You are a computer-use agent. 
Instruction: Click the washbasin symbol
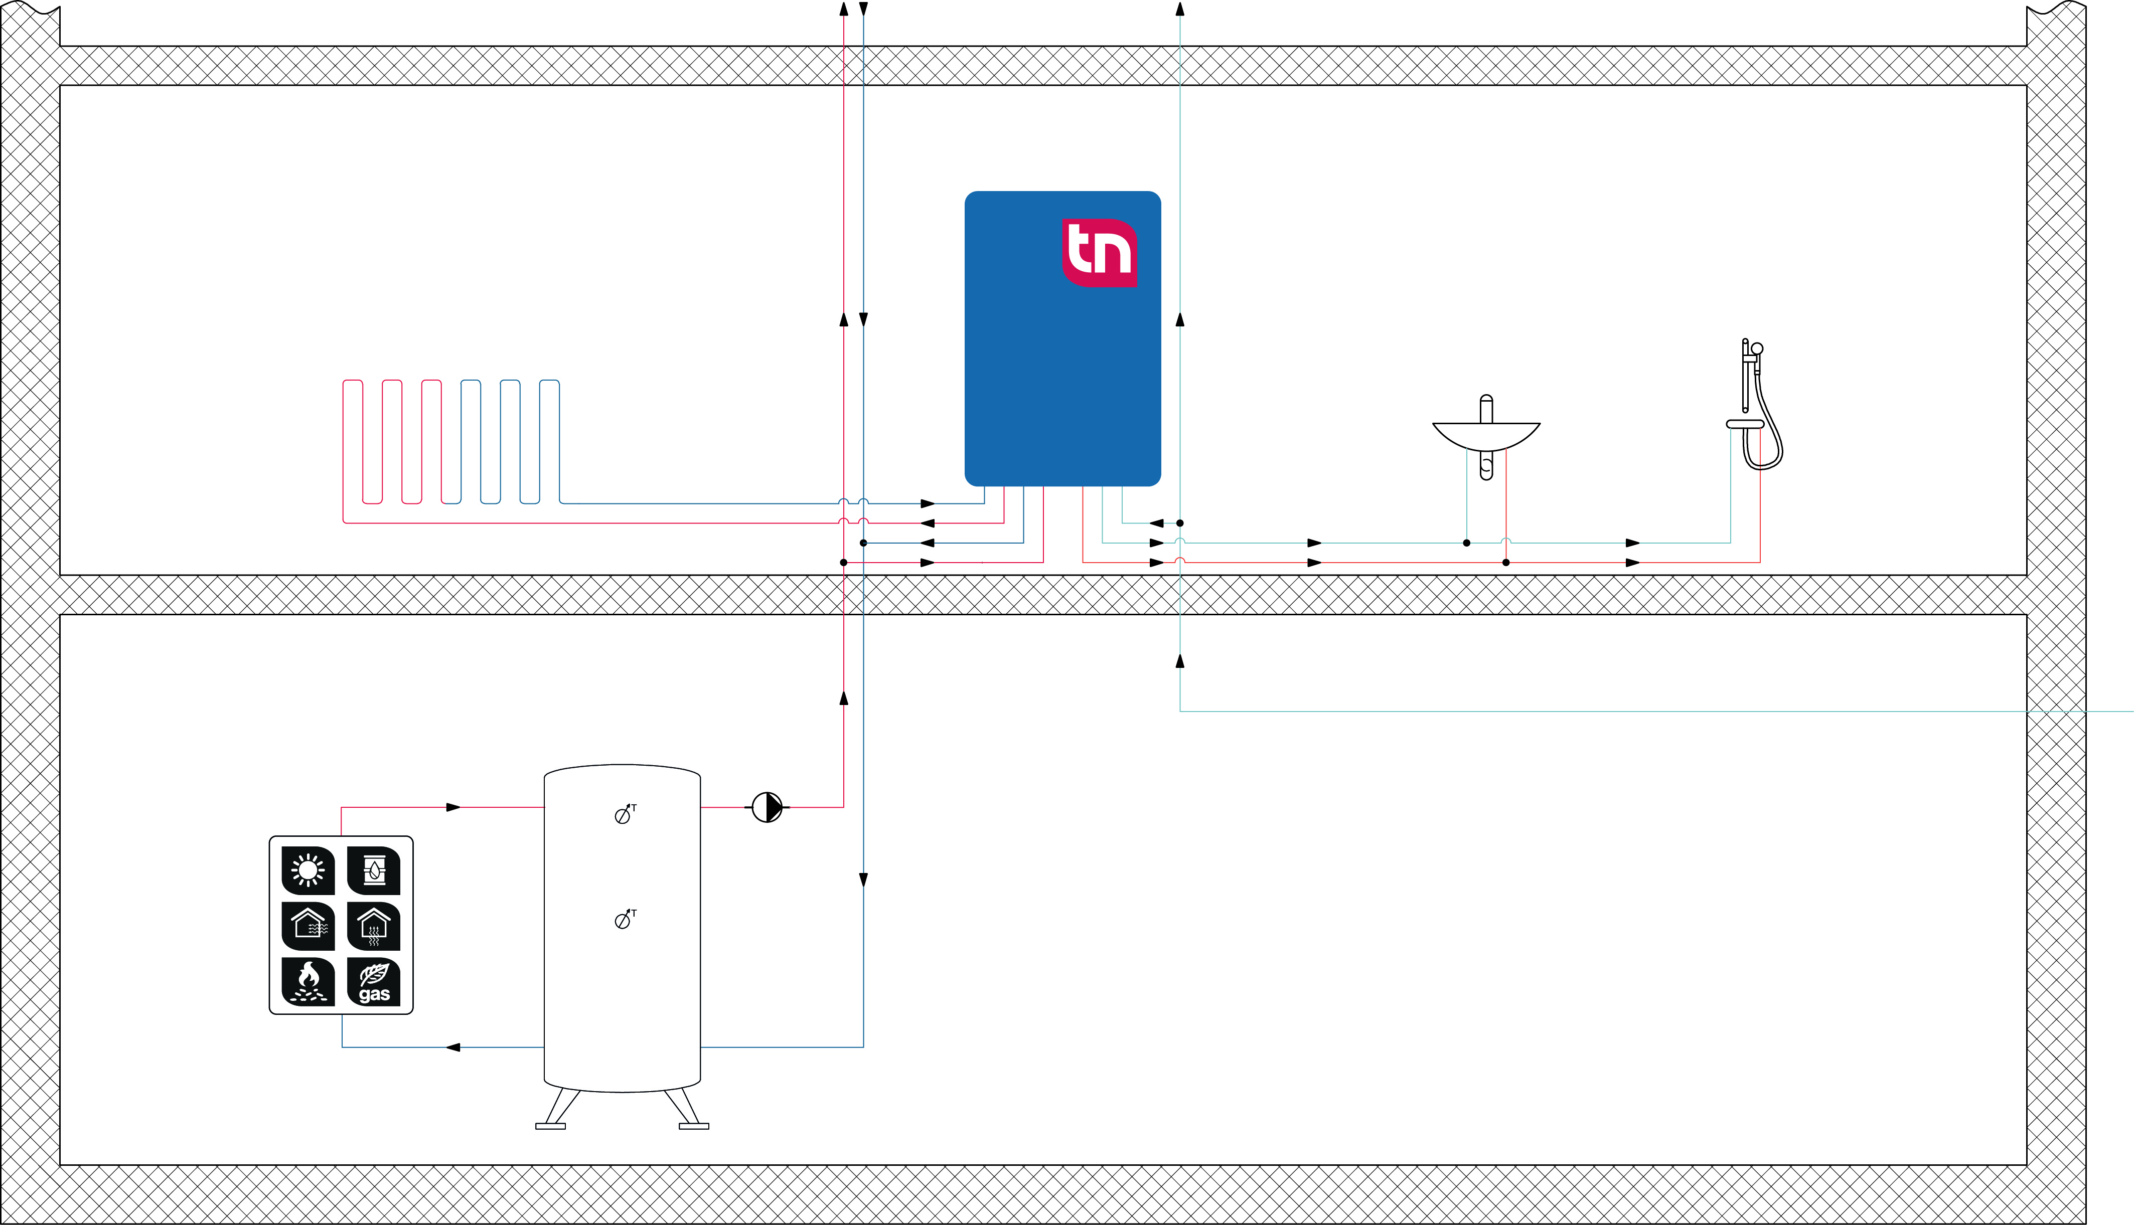[1486, 437]
